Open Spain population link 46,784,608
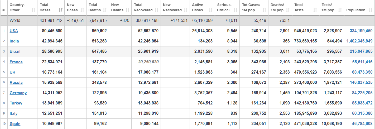 (362, 123)
